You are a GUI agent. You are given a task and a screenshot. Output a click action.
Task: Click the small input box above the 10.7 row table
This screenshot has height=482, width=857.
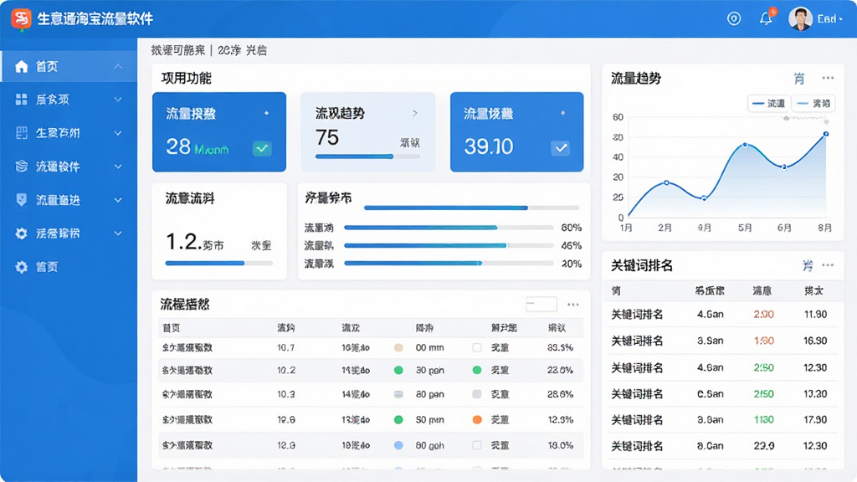pyautogui.click(x=541, y=305)
